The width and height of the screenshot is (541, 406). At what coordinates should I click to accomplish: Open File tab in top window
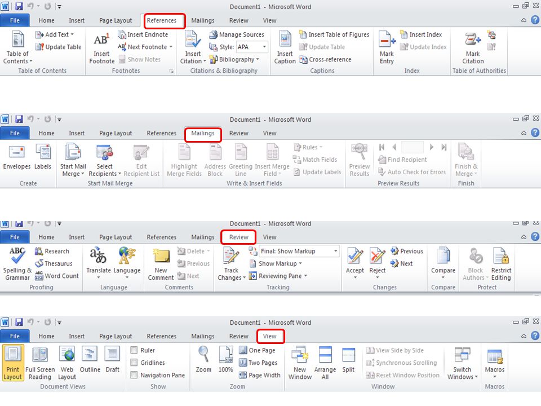[15, 20]
